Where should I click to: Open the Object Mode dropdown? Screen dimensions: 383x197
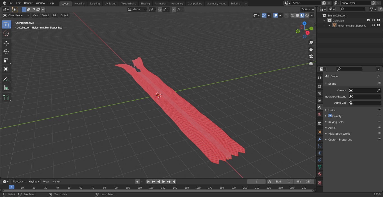pyautogui.click(x=16, y=15)
